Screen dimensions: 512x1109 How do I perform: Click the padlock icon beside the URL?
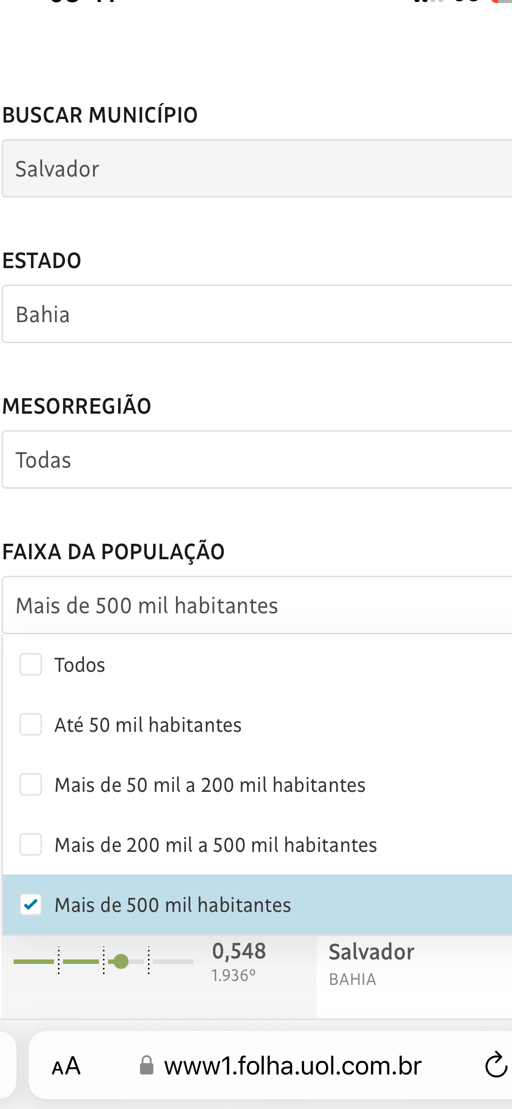[x=146, y=1065]
